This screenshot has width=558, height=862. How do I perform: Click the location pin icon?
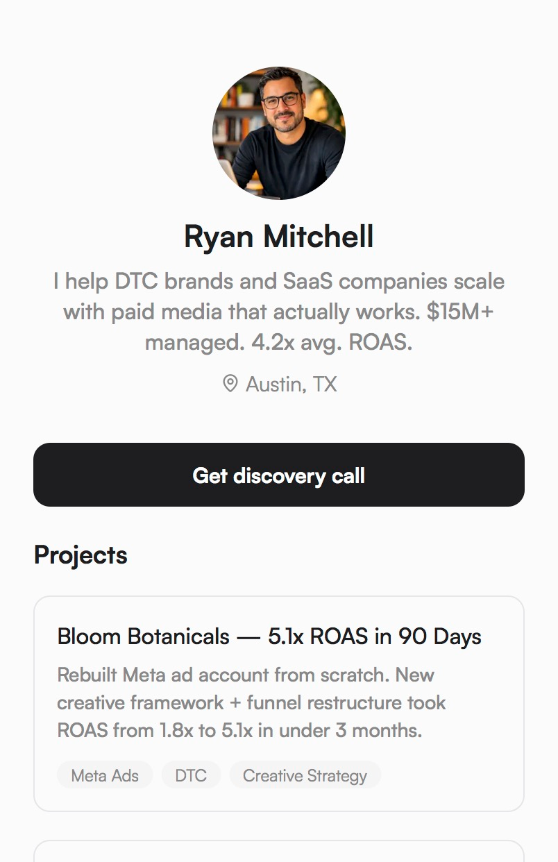(230, 384)
